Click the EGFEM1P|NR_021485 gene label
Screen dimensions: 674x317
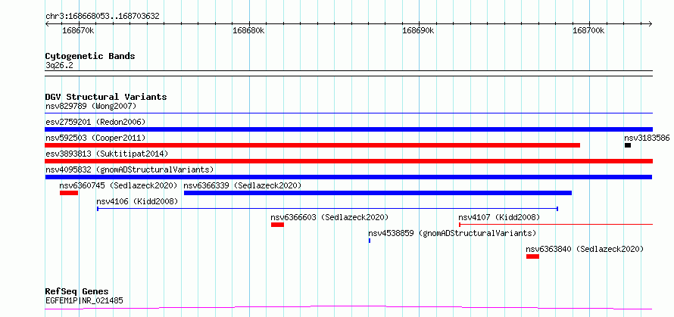[x=84, y=300]
